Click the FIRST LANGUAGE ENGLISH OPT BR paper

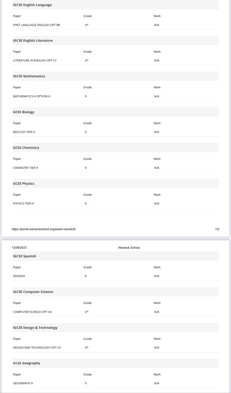click(37, 25)
